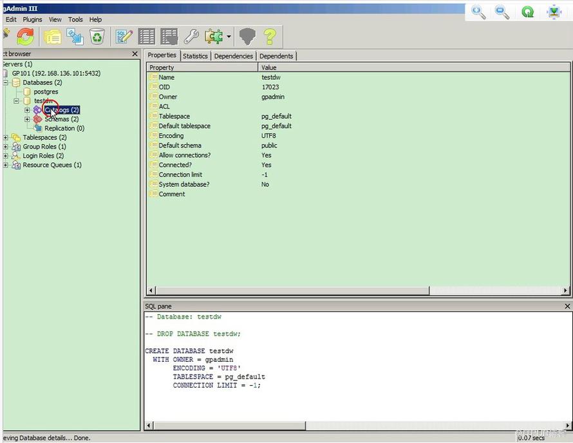Click the zoom in magnifier at top right
This screenshot has width=573, height=443.
coord(478,12)
